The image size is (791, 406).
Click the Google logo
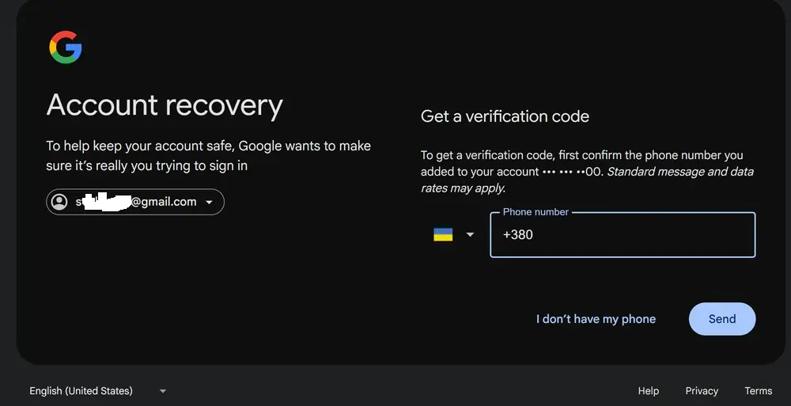click(x=66, y=47)
